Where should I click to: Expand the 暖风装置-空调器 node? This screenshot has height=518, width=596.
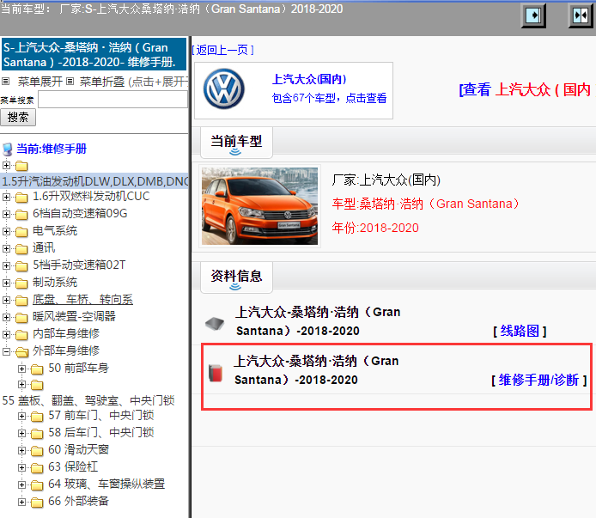click(x=6, y=317)
